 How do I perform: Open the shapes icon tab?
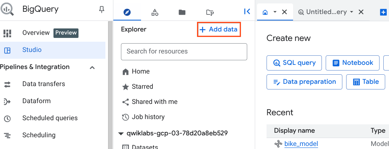[155, 12]
